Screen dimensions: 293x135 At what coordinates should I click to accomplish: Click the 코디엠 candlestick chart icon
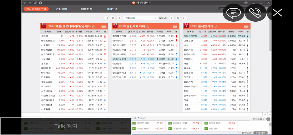coord(105,36)
